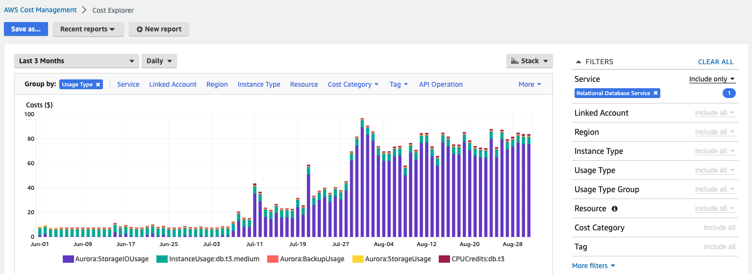Click the plus icon on New report

(140, 29)
